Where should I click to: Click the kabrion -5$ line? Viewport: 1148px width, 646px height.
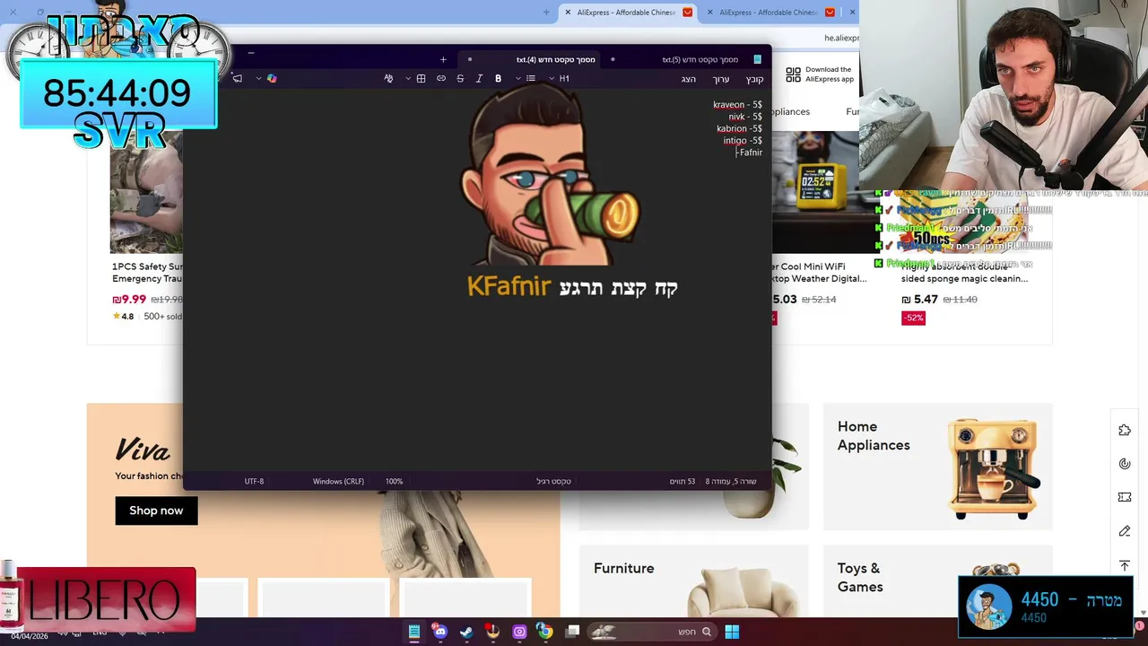[x=739, y=128]
